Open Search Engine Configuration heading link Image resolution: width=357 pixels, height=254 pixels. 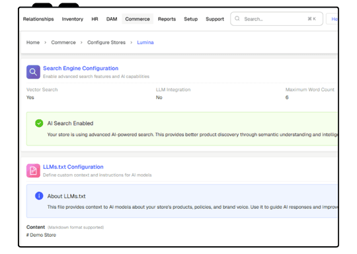tap(81, 68)
